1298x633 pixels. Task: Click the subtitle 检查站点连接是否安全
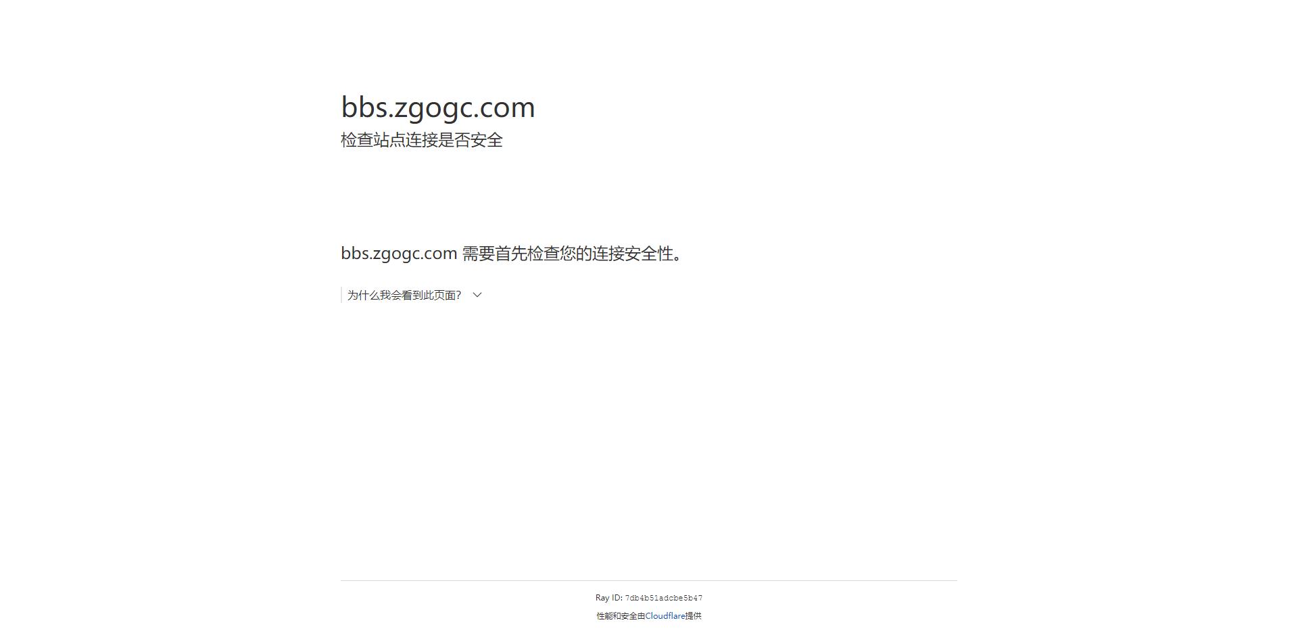tap(421, 140)
